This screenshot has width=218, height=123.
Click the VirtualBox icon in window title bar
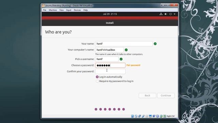43,5
